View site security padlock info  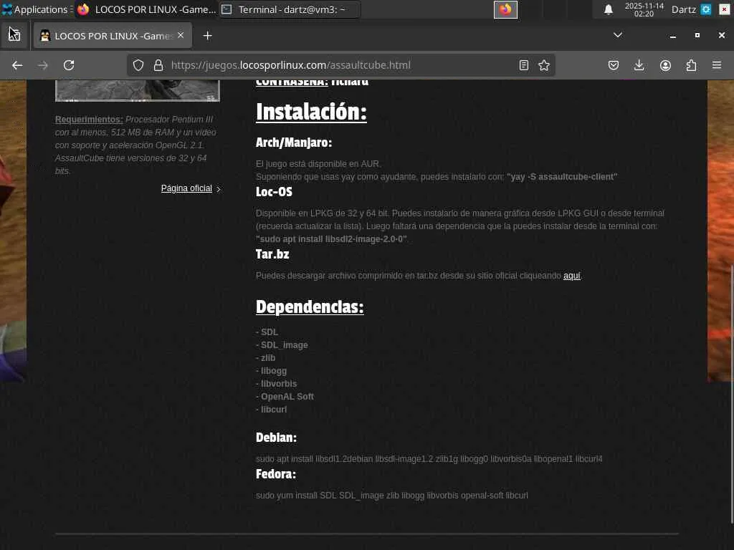click(158, 65)
